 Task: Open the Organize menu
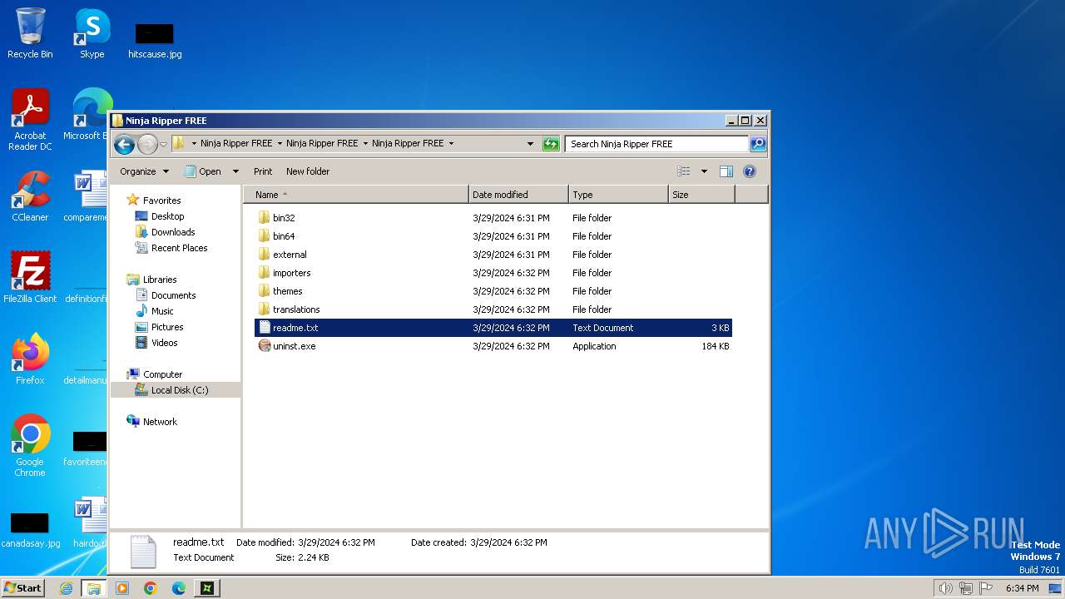tap(144, 171)
